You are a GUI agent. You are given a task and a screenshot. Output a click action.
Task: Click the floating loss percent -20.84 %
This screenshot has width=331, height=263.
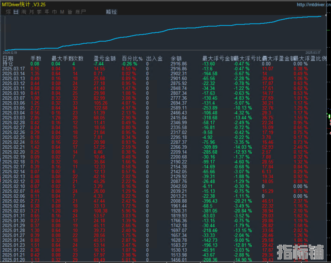pos(243,211)
